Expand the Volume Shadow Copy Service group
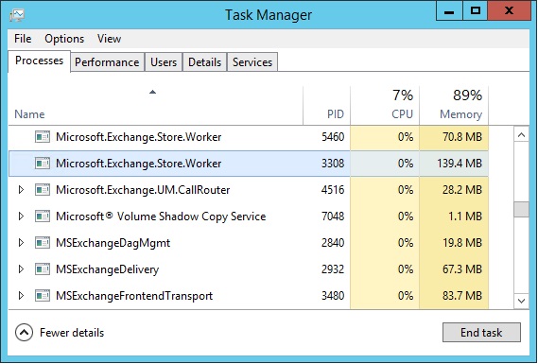The width and height of the screenshot is (538, 364). (x=21, y=217)
